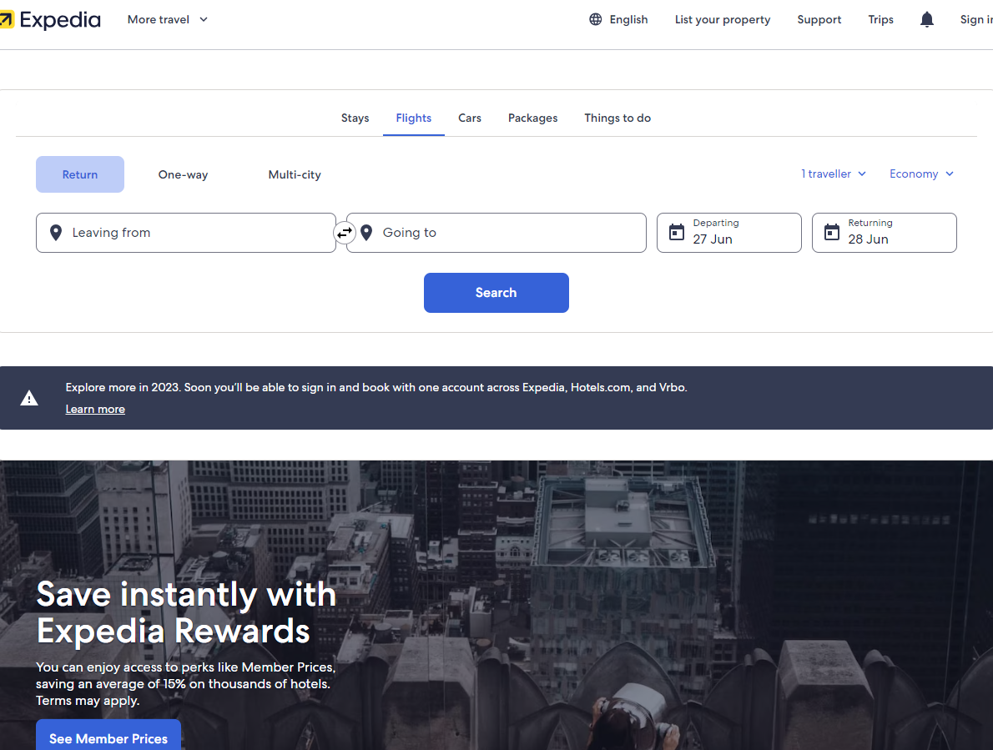Screen dimensions: 993x750
Task: Expand the More travel menu
Action: [x=167, y=19]
